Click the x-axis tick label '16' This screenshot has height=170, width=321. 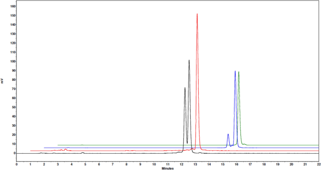[x=236, y=164]
